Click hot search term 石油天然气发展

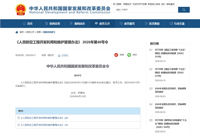pos(140,4)
